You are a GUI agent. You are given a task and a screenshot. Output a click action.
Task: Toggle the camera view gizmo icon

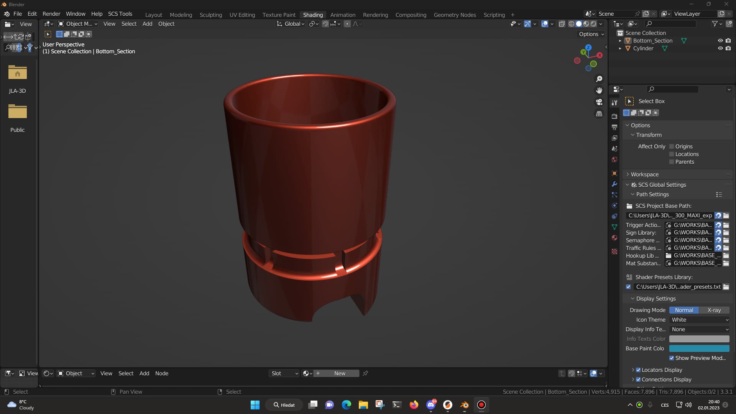tap(599, 102)
